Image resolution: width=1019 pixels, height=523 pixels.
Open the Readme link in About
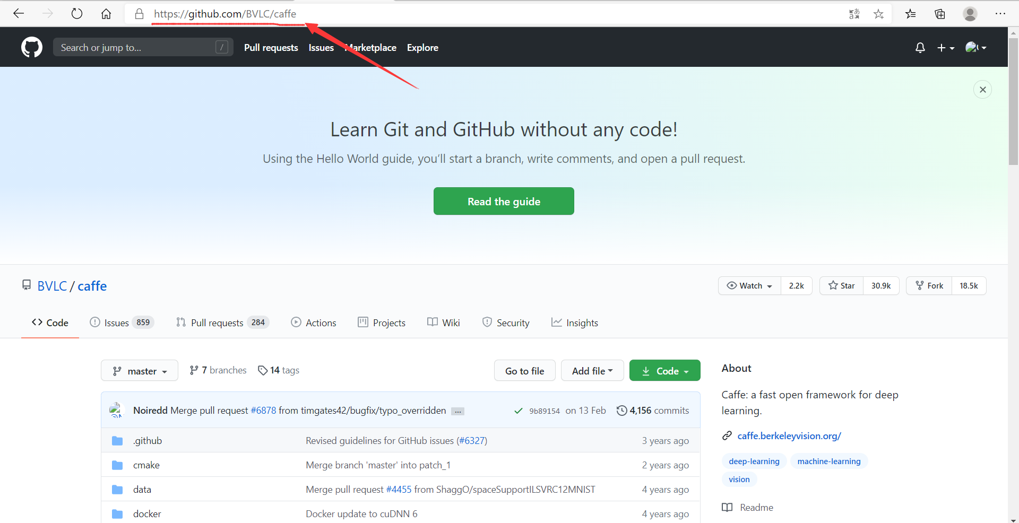click(748, 508)
